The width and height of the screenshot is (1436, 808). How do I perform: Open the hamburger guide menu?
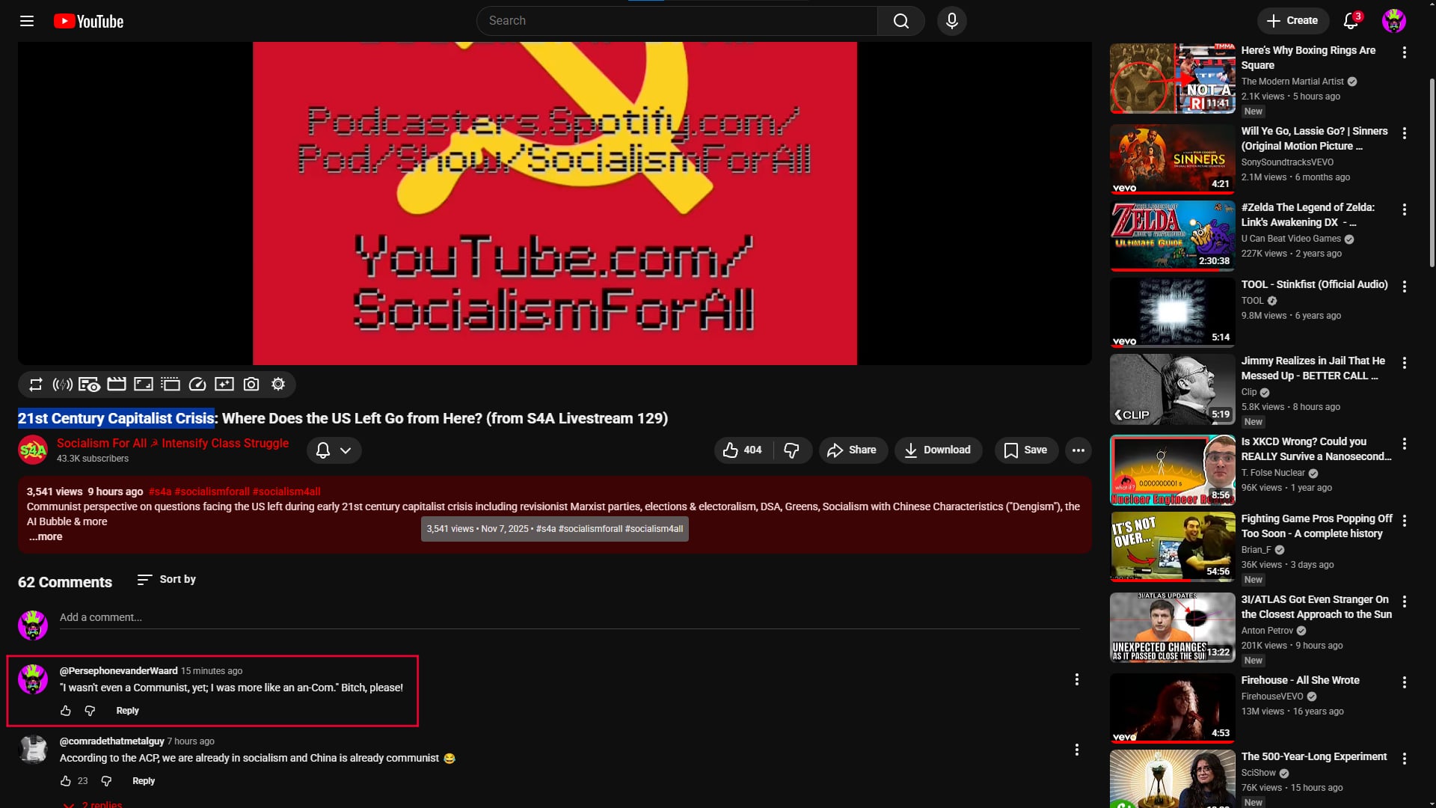click(x=27, y=21)
